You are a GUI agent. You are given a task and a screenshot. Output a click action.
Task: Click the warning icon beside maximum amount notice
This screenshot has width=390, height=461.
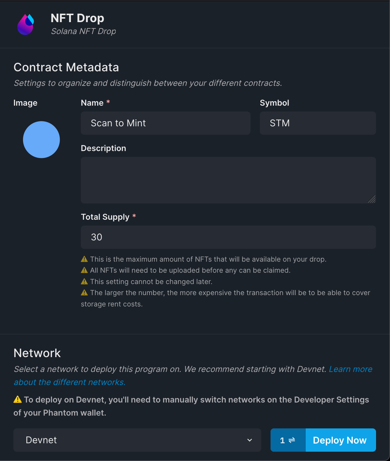[x=84, y=259]
